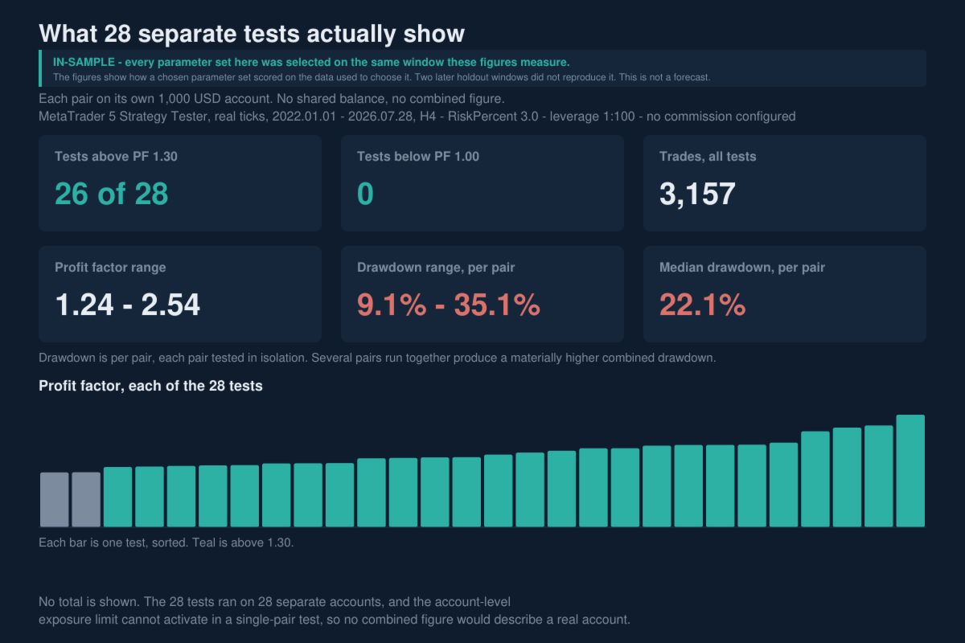Screen dimensions: 965x643
Task: Click the '9.1% - 35.1%' drawdown value
Action: click(449, 305)
